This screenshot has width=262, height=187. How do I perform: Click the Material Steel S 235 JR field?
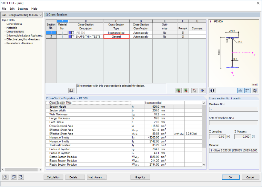(233, 150)
